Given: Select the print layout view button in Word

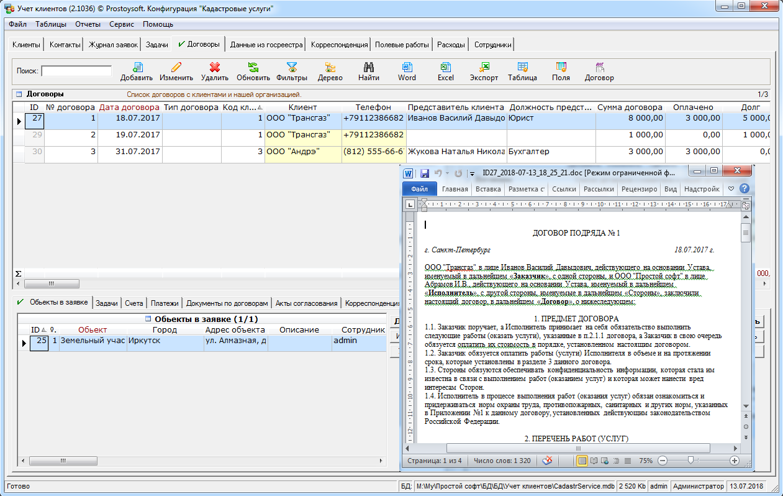Looking at the screenshot, I should (582, 461).
